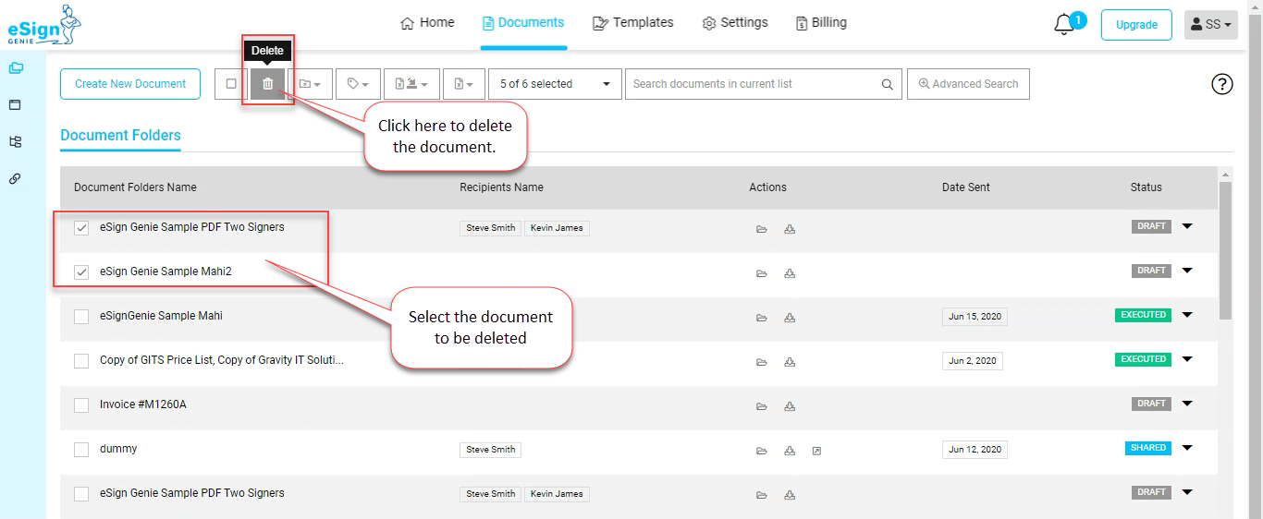1263x519 pixels.
Task: Check the Invoice #M1260A checkbox
Action: click(81, 405)
